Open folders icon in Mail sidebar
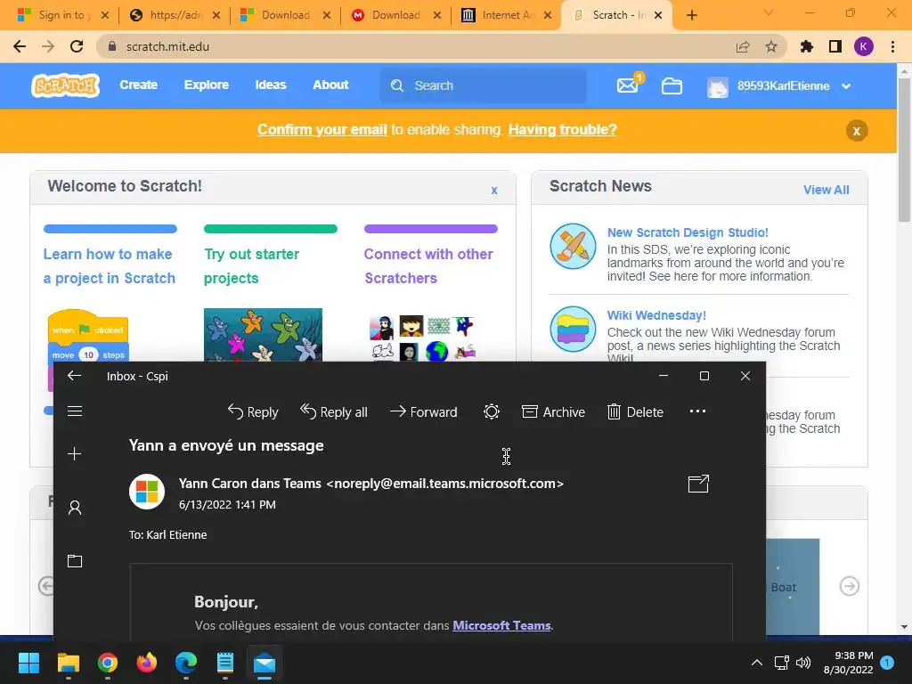 (75, 561)
